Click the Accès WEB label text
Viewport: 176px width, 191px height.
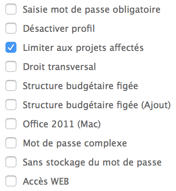point(46,181)
